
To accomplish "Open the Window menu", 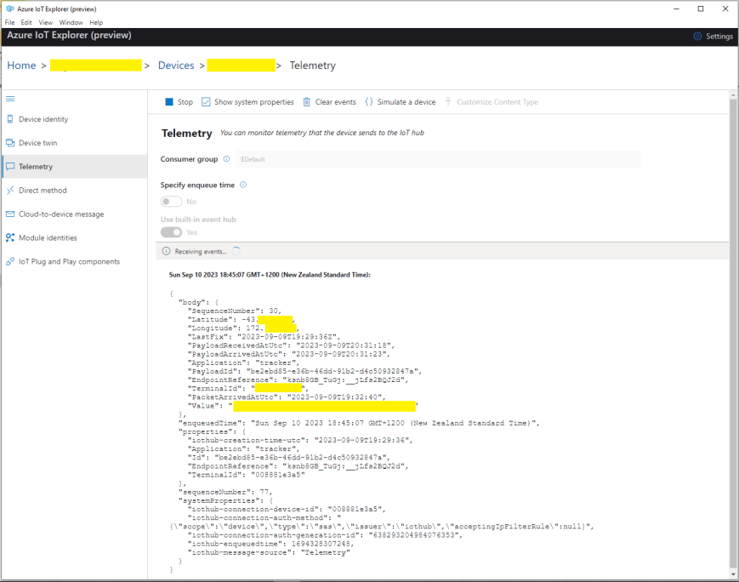I will click(x=71, y=22).
